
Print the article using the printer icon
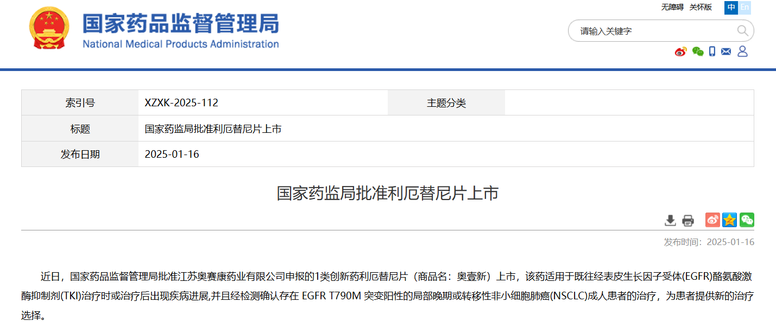[x=688, y=220]
